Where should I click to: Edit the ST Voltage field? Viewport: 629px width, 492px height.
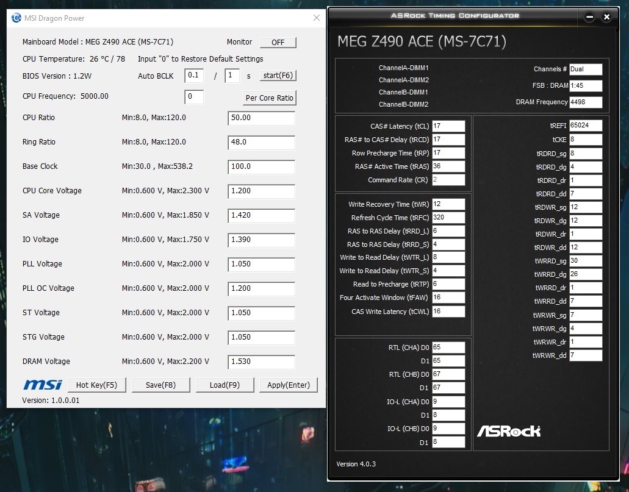(x=262, y=313)
